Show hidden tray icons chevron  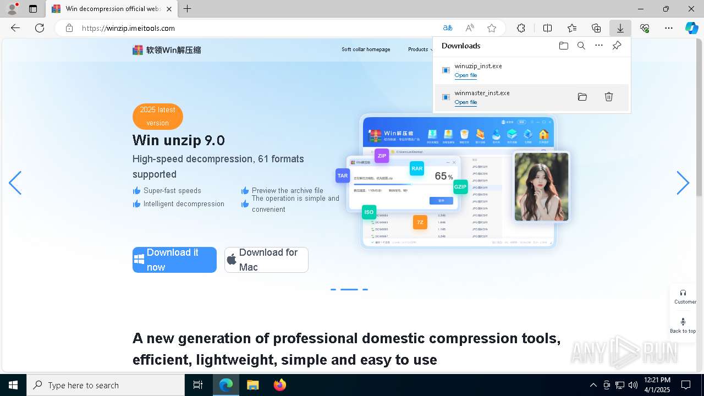tap(593, 385)
